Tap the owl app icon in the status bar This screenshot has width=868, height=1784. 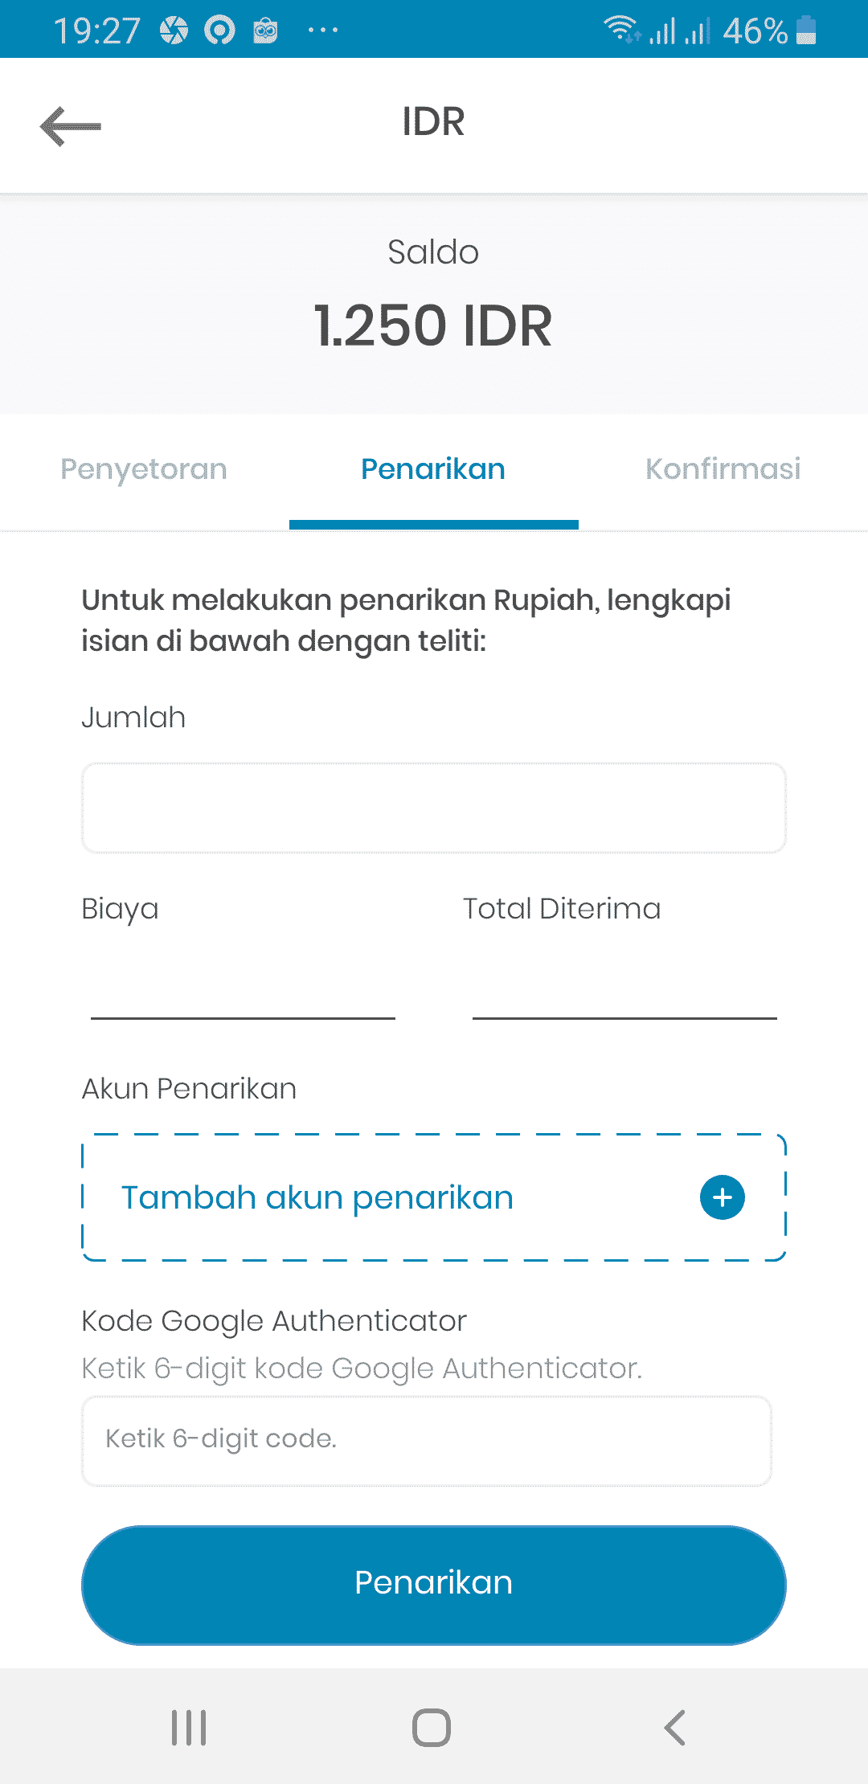coord(264,29)
